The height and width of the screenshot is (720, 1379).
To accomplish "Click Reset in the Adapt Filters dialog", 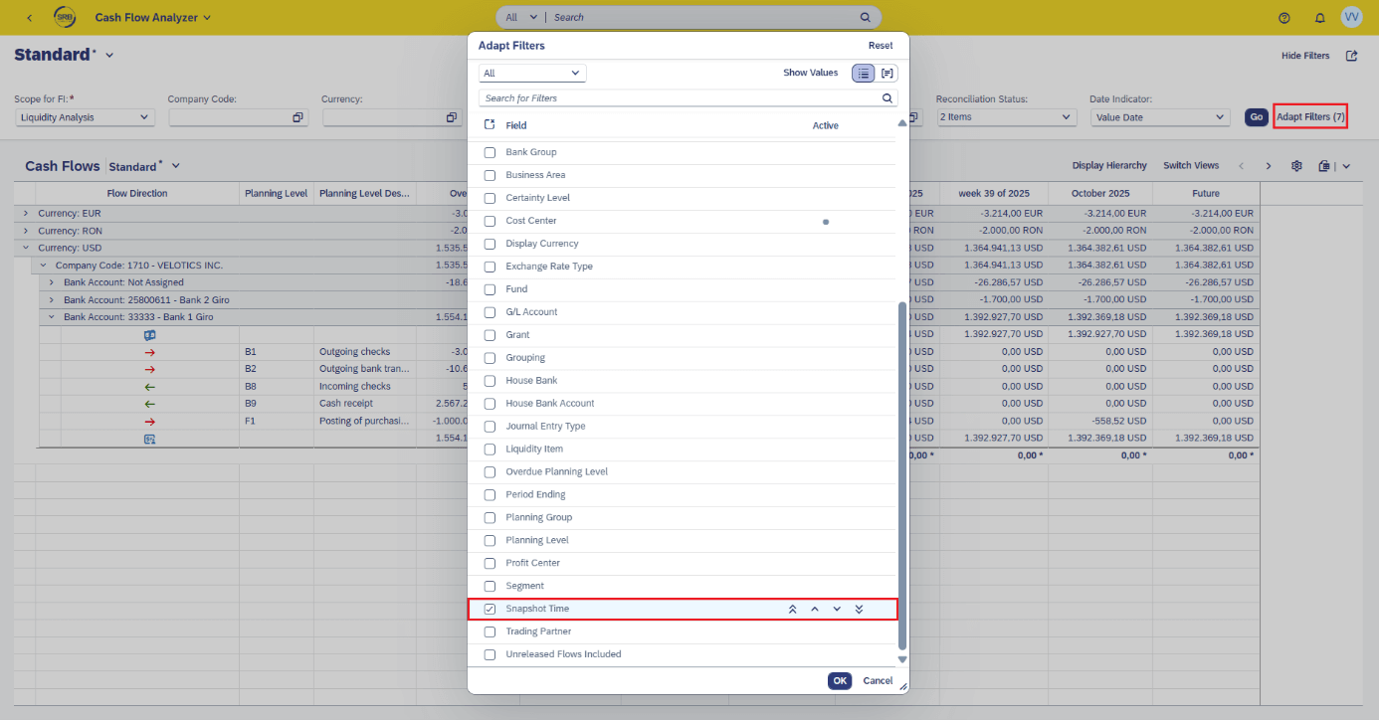I will pyautogui.click(x=880, y=46).
